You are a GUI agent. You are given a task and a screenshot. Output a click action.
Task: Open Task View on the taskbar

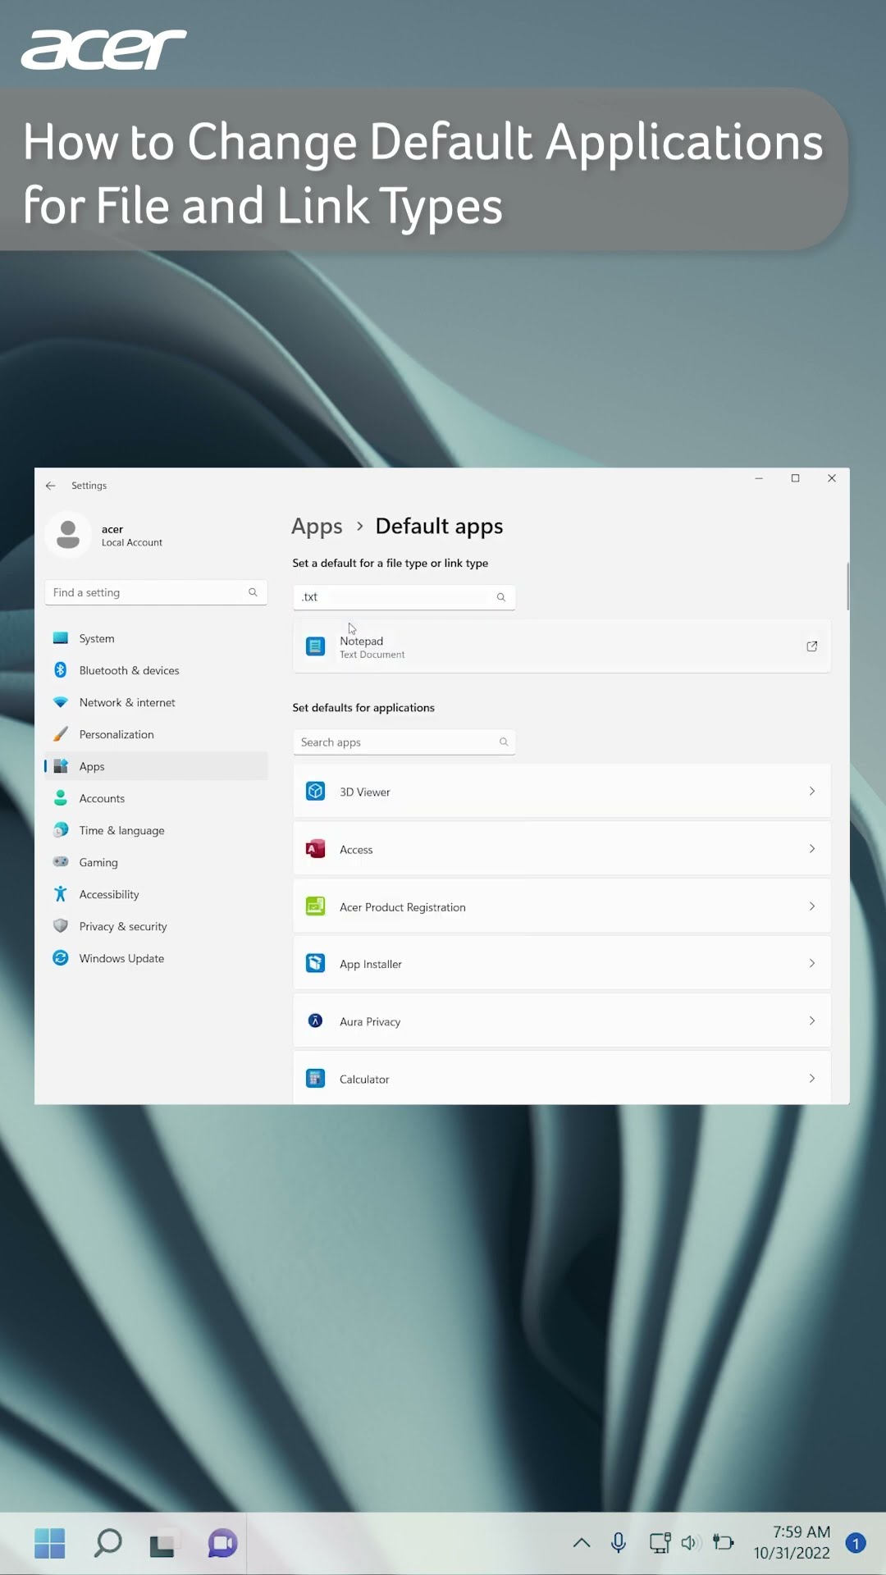(x=163, y=1545)
